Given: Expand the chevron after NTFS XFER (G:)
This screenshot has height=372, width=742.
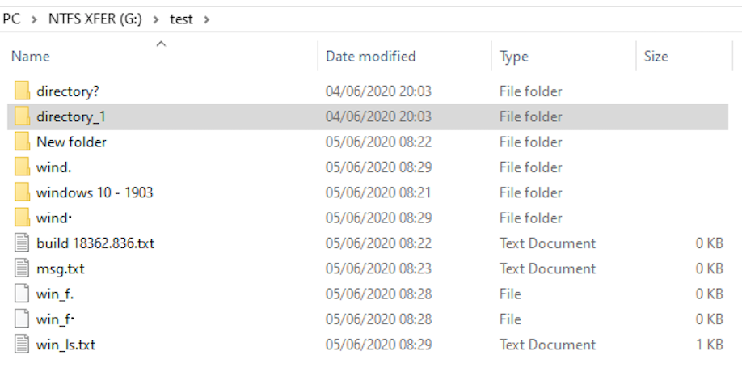Looking at the screenshot, I should [x=156, y=19].
